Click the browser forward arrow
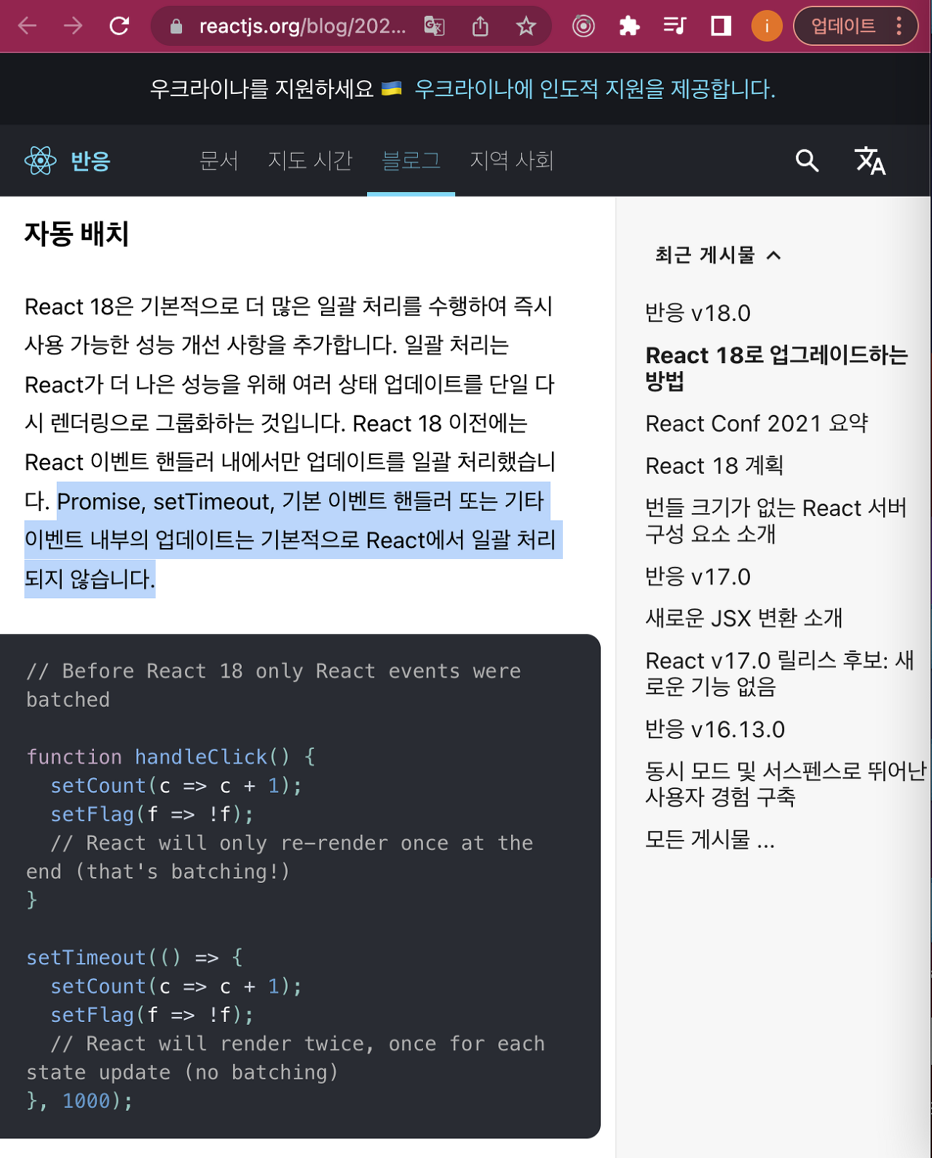 coord(73,26)
